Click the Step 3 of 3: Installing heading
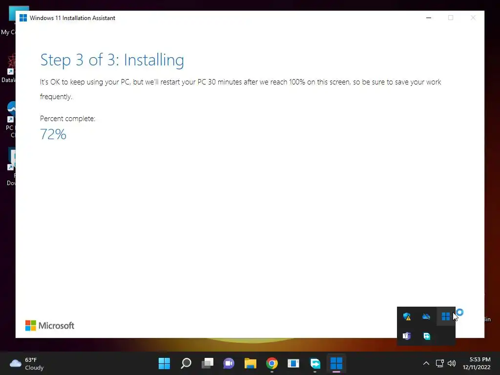The width and height of the screenshot is (500, 375). [112, 60]
